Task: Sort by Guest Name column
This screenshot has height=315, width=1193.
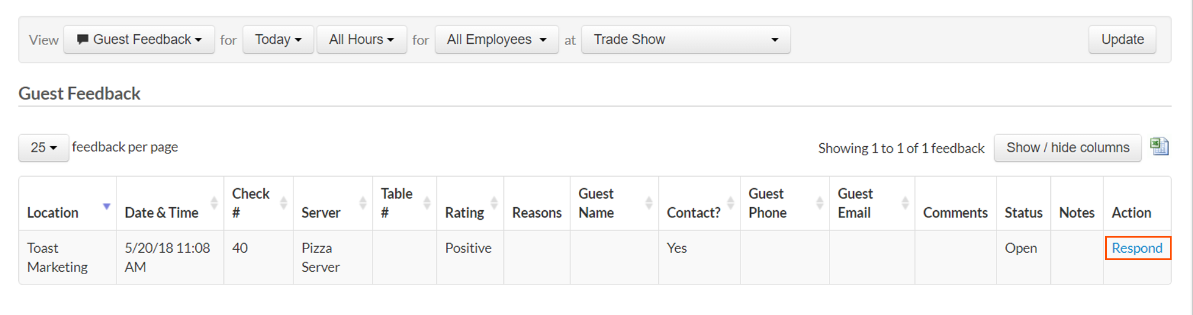Action: click(x=648, y=203)
